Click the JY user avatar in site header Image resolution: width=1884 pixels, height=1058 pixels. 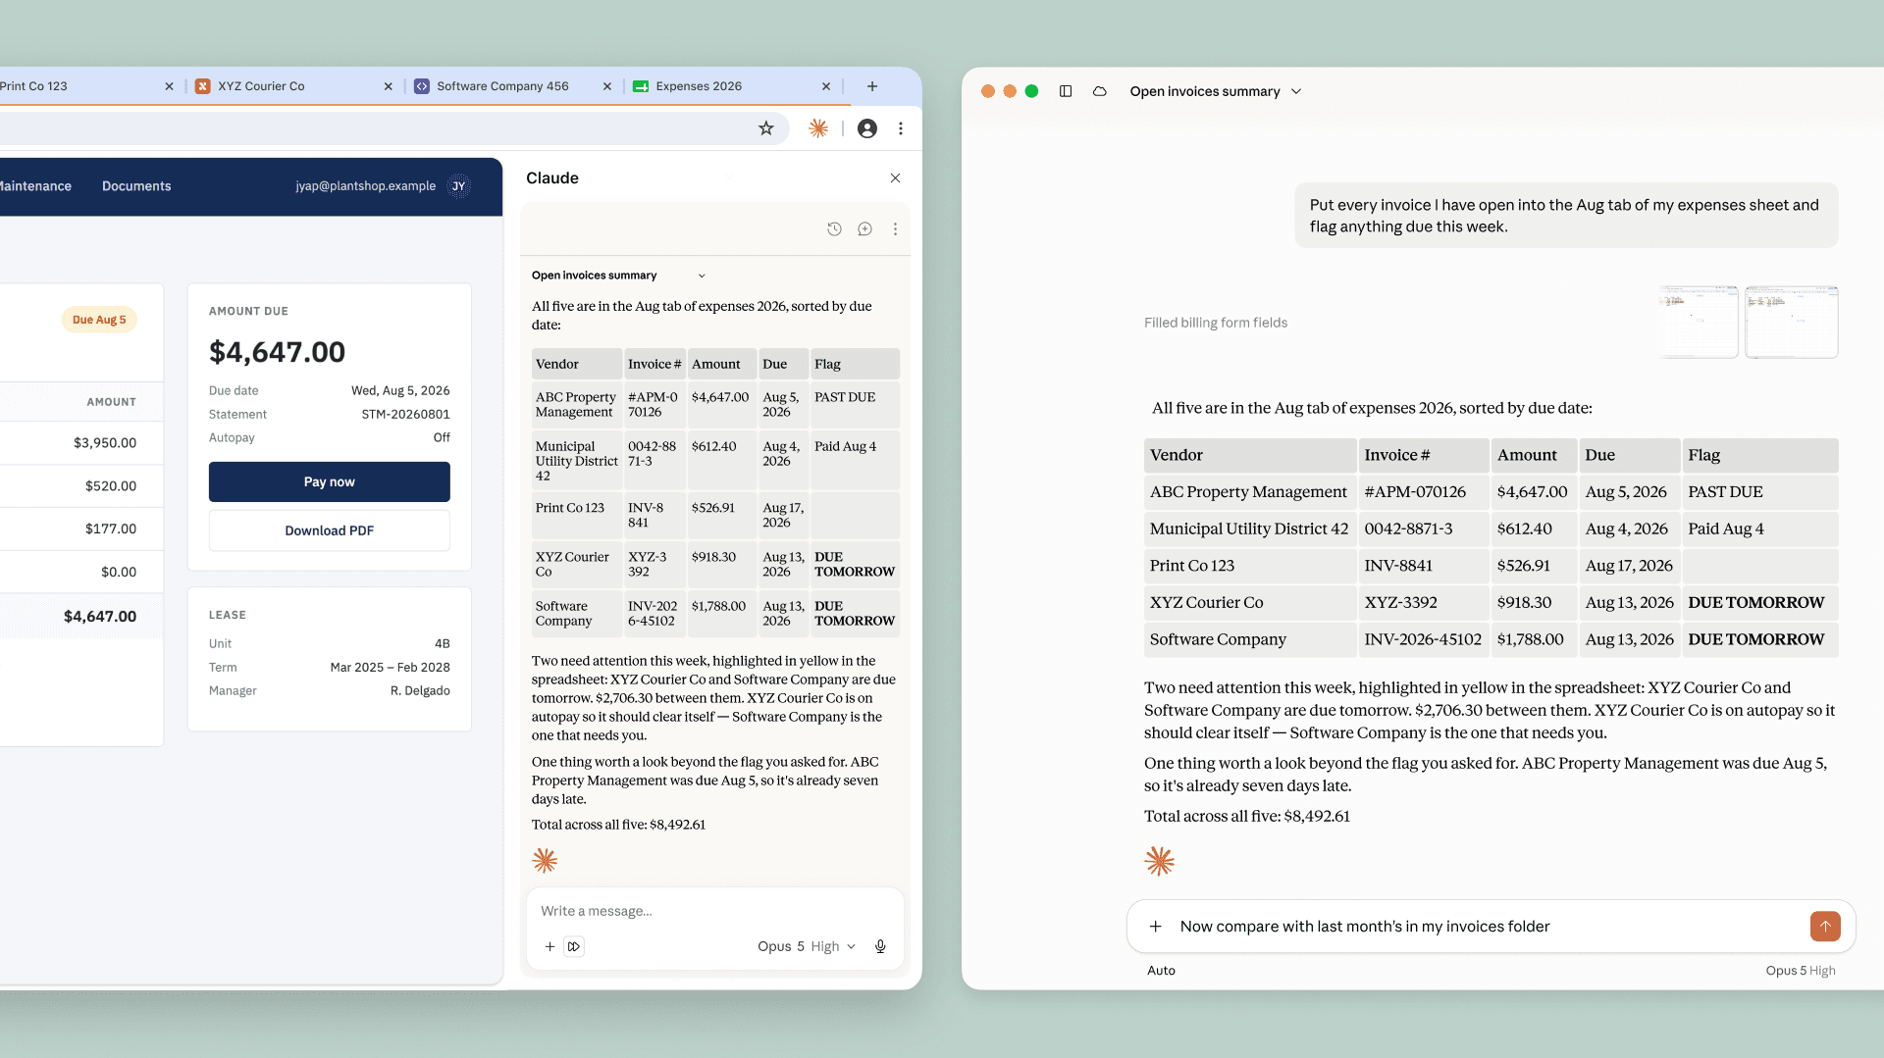pyautogui.click(x=458, y=186)
